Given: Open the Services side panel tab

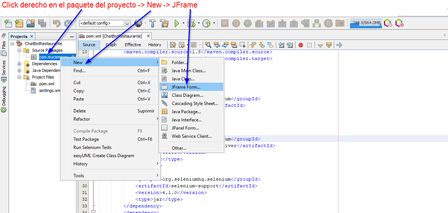Looking at the screenshot, I should [x=4, y=71].
